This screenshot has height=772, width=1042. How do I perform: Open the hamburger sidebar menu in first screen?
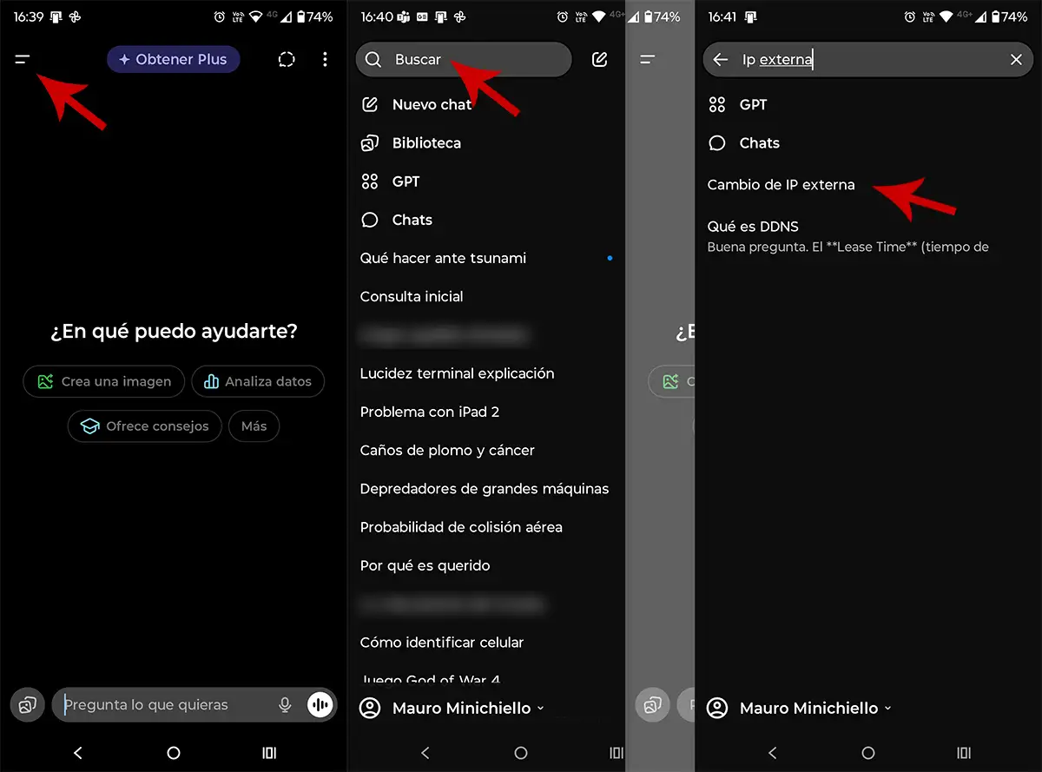point(23,60)
